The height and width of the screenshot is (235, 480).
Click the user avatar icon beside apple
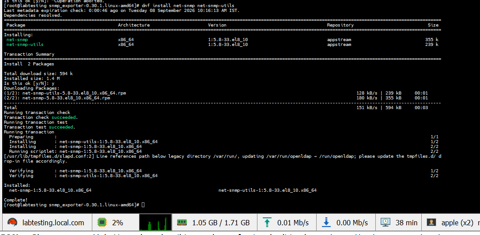click(431, 223)
